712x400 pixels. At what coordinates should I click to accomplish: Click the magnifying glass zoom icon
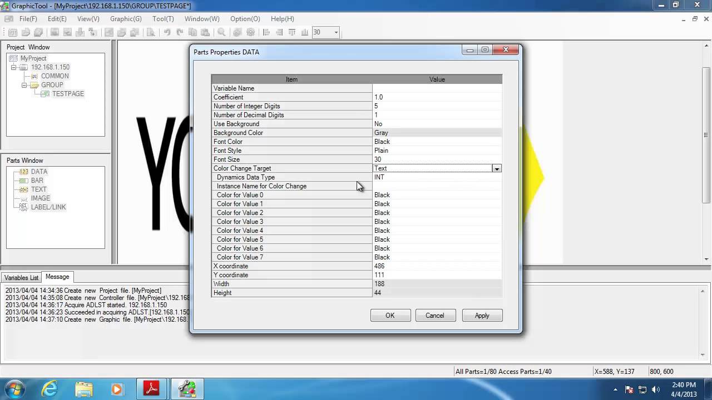[221, 32]
